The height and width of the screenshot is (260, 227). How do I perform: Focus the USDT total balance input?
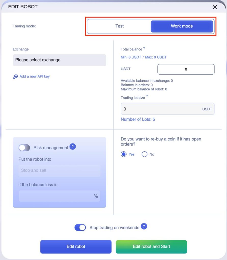coord(186,69)
